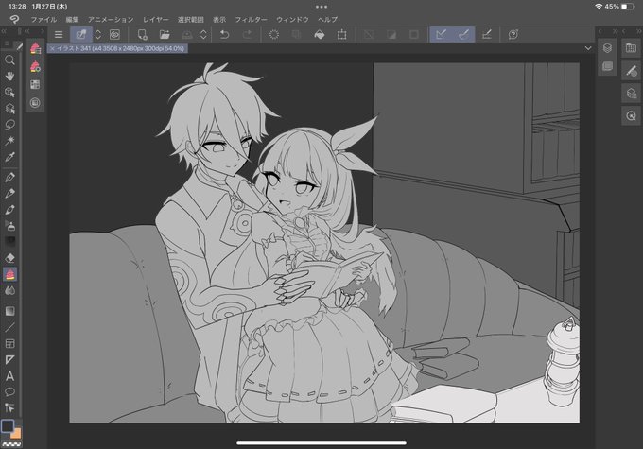Screen dimensions: 643x449
Task: Pick the main dark color swatch
Action: [x=8, y=426]
